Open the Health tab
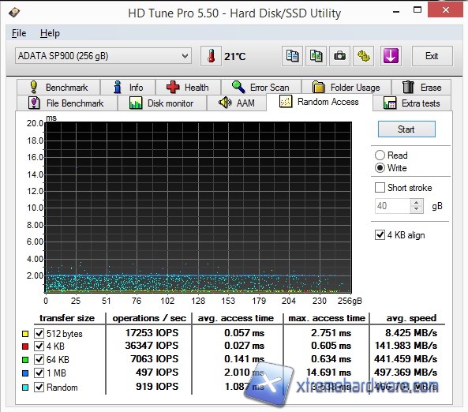Image resolution: width=468 pixels, height=412 pixels. click(x=188, y=87)
